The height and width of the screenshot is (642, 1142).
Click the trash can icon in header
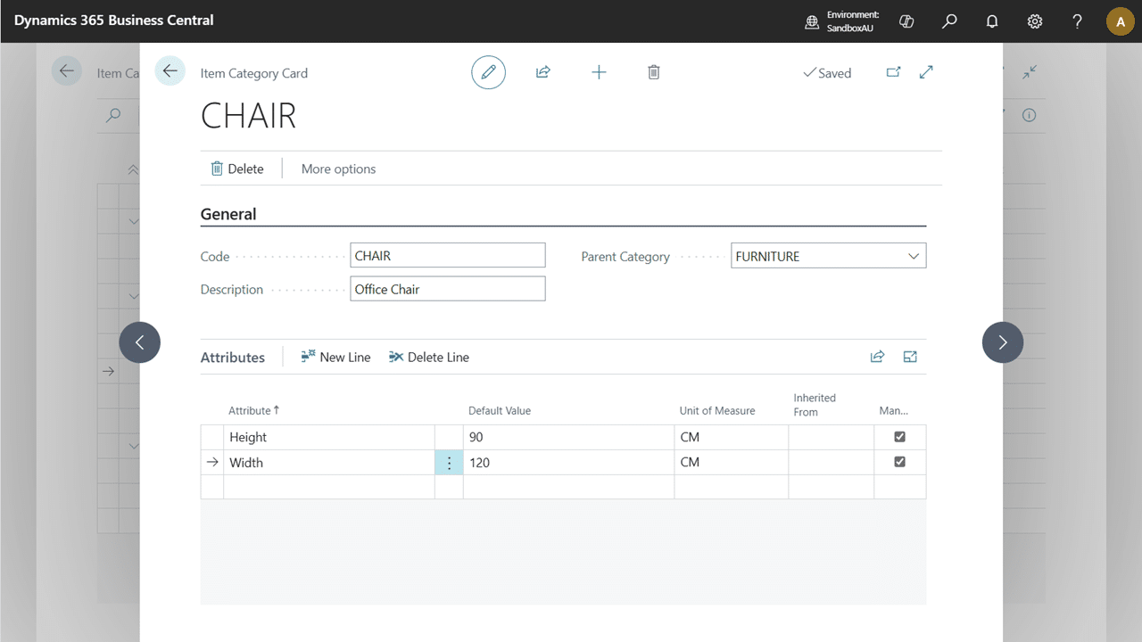(x=653, y=72)
